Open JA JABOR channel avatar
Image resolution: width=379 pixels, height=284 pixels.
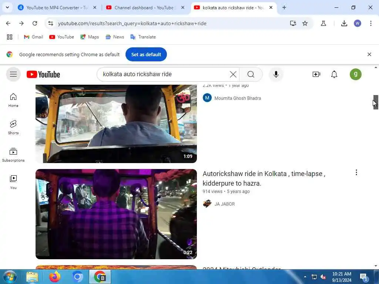207,204
